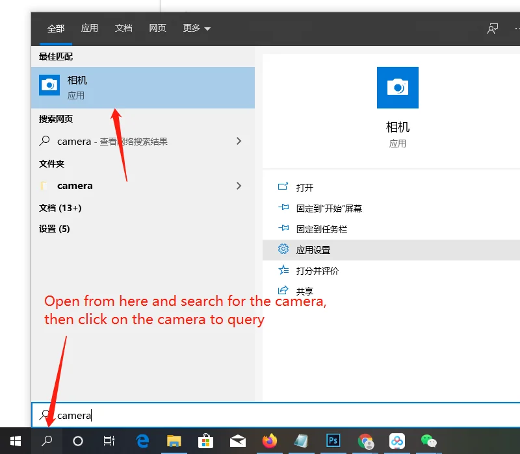520x454 pixels.
Task: Open the Camera app best match result
Action: click(x=143, y=88)
